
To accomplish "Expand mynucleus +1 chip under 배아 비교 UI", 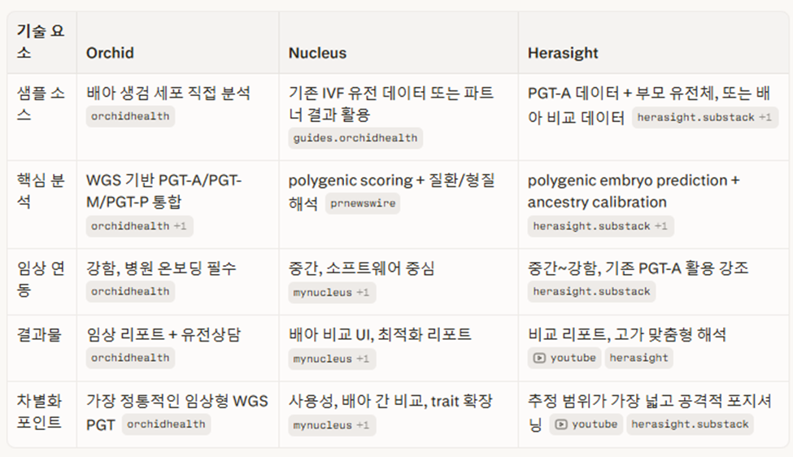I will 332,359.
